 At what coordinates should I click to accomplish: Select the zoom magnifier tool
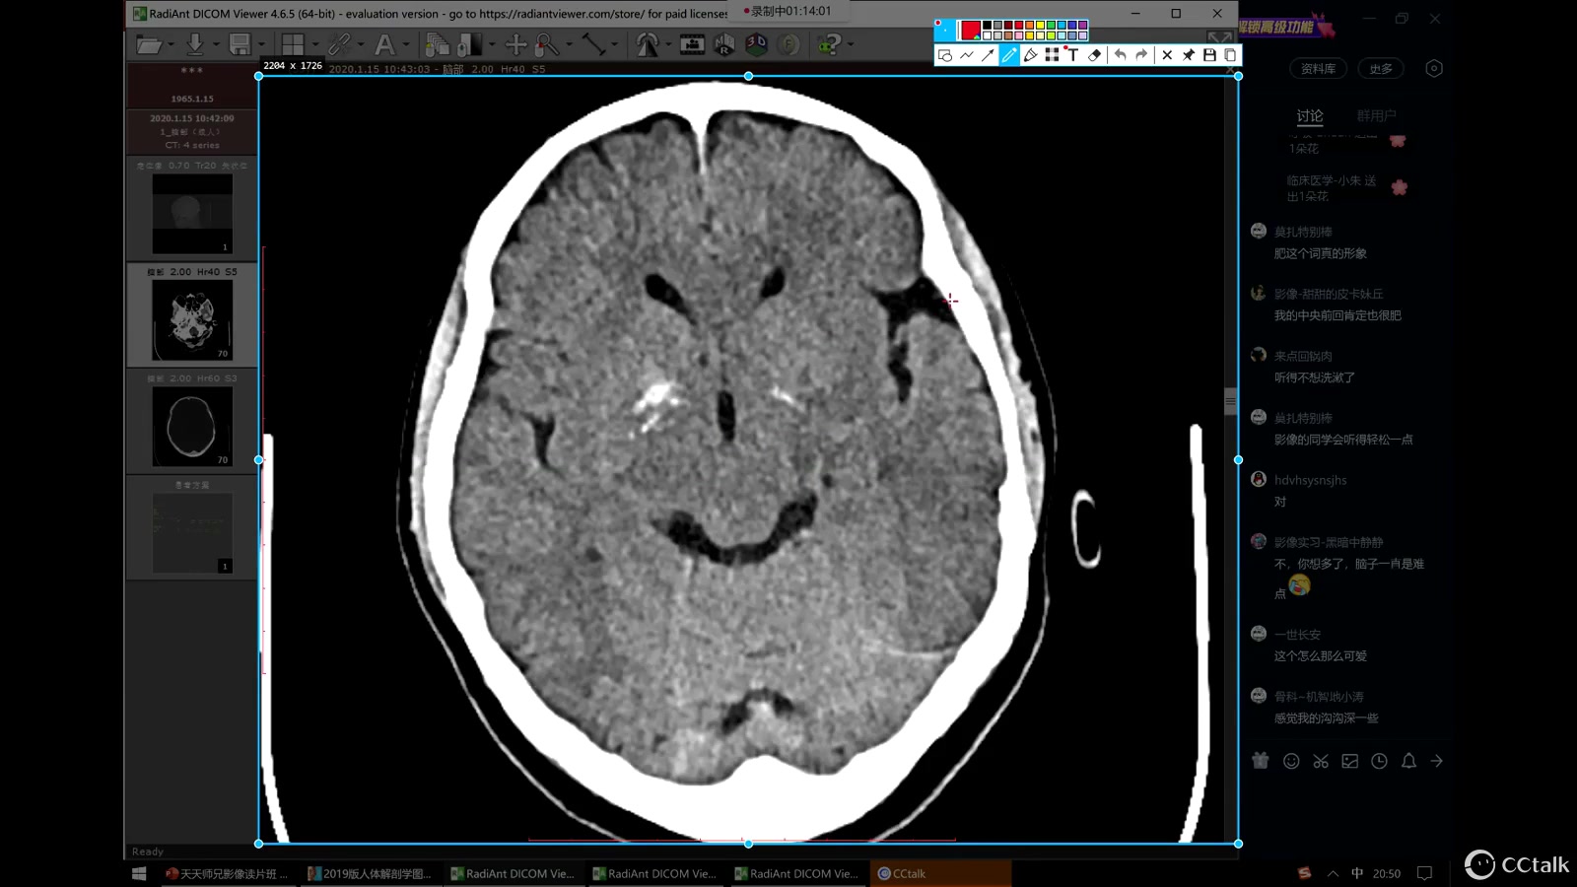pyautogui.click(x=546, y=44)
